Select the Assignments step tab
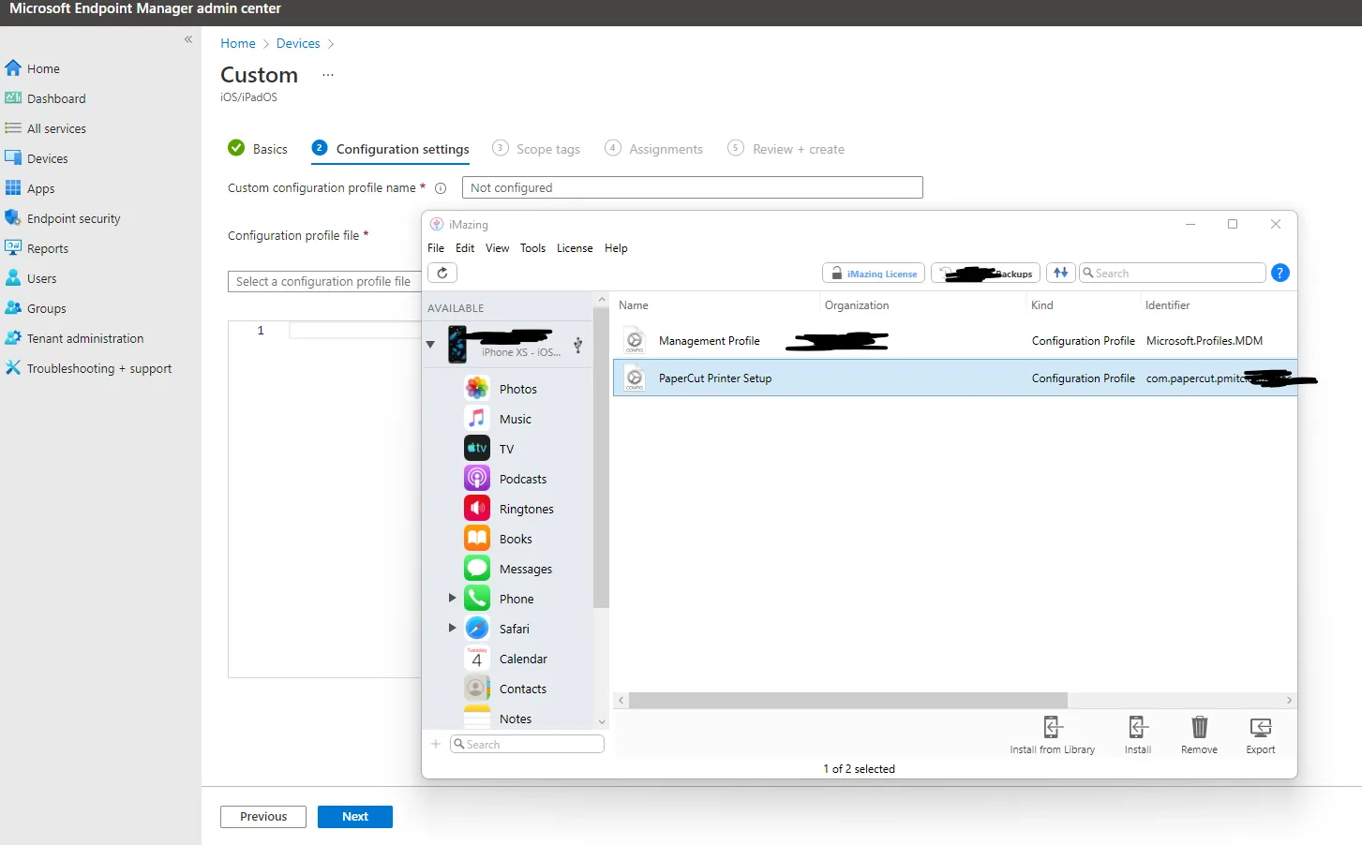The image size is (1362, 845). 654,149
